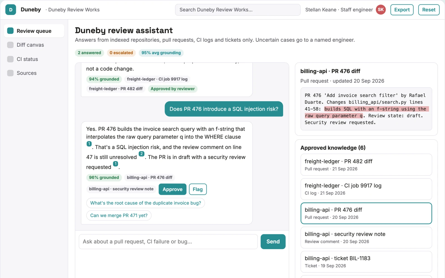
Task: Select freight-ledger PR 482 diff knowledge card
Action: click(366, 165)
